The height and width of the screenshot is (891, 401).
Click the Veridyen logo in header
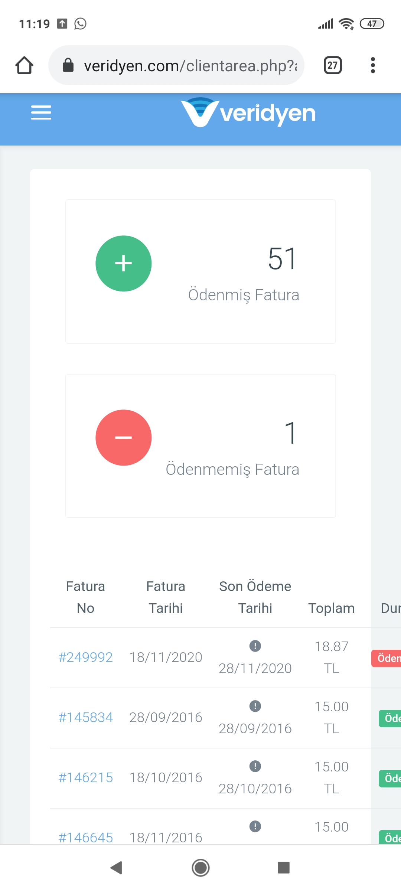click(x=248, y=112)
